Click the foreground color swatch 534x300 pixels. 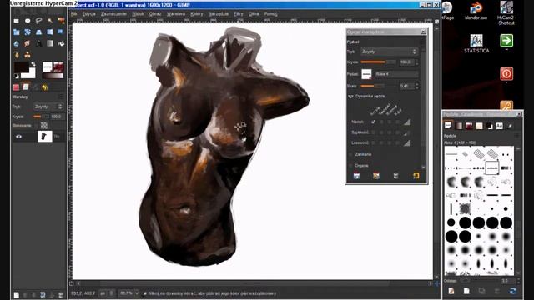pos(21,67)
